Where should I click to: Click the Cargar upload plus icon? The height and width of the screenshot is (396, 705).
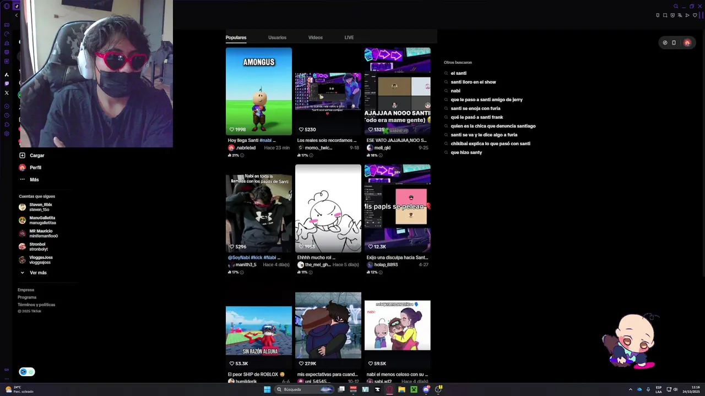[22, 156]
